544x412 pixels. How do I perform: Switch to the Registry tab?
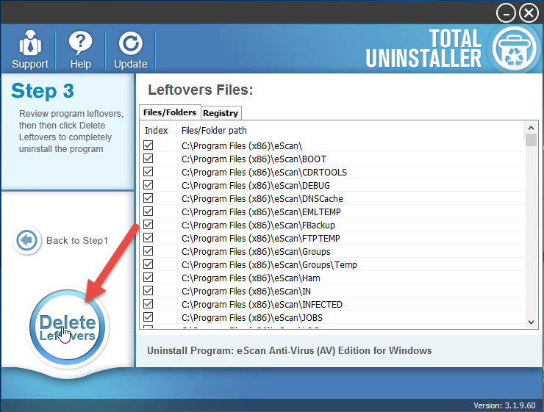click(221, 113)
